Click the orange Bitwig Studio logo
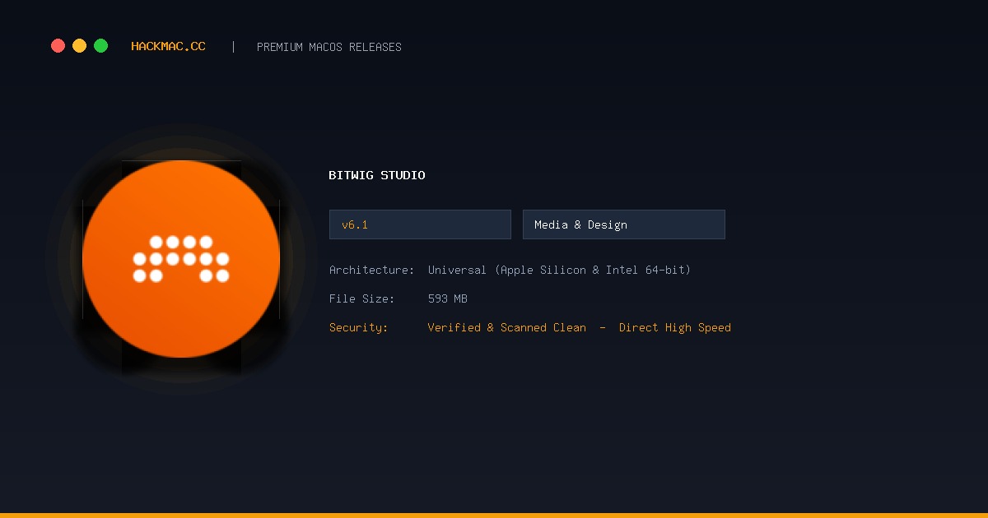This screenshot has width=988, height=518. [181, 259]
